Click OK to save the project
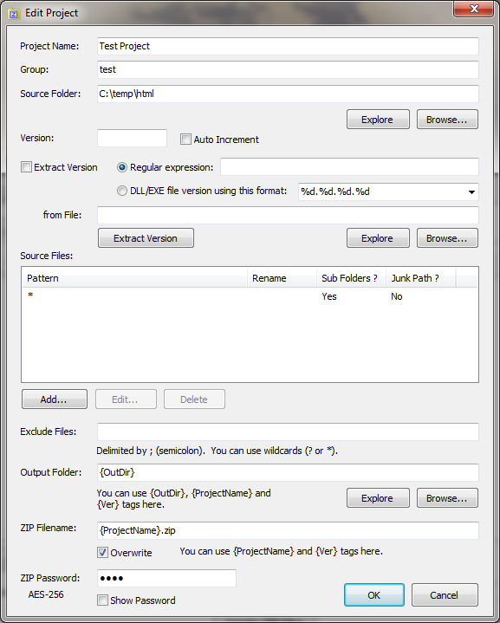The height and width of the screenshot is (623, 500). click(x=374, y=594)
